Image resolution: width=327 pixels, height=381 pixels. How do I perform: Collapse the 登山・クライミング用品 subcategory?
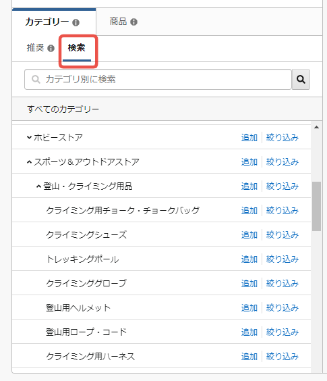(x=38, y=186)
